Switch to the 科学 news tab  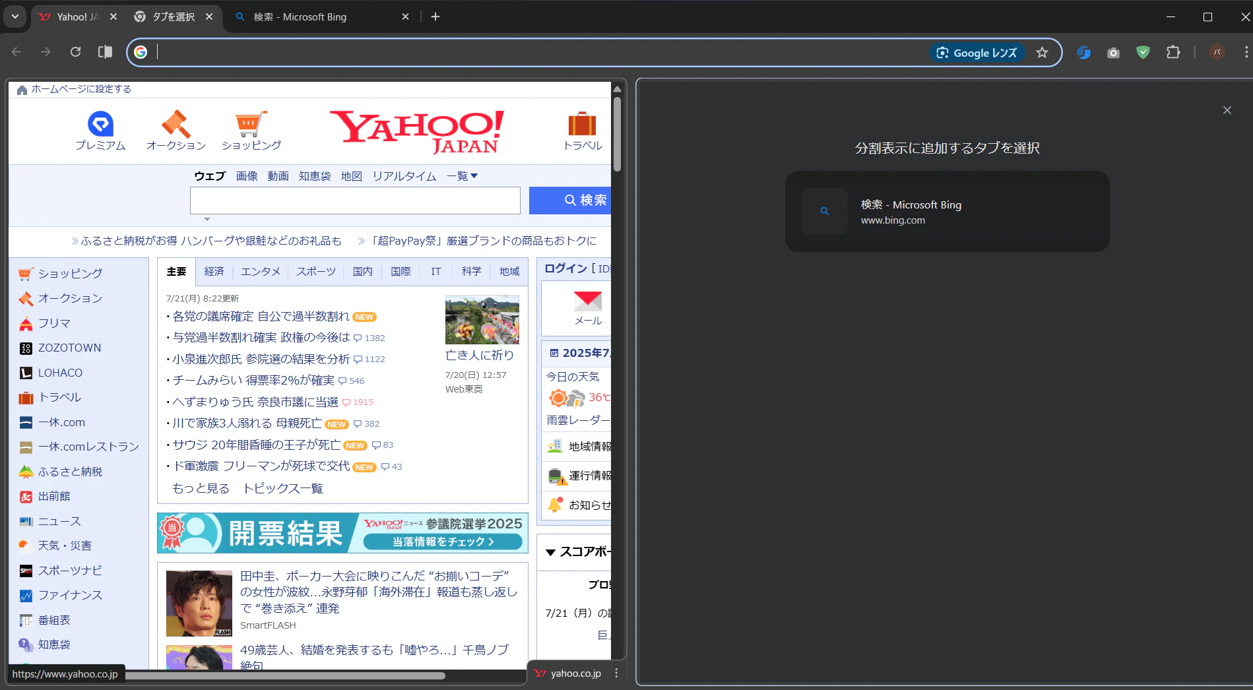(472, 272)
